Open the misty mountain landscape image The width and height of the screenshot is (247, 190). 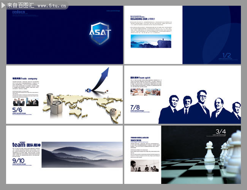(x=82, y=155)
